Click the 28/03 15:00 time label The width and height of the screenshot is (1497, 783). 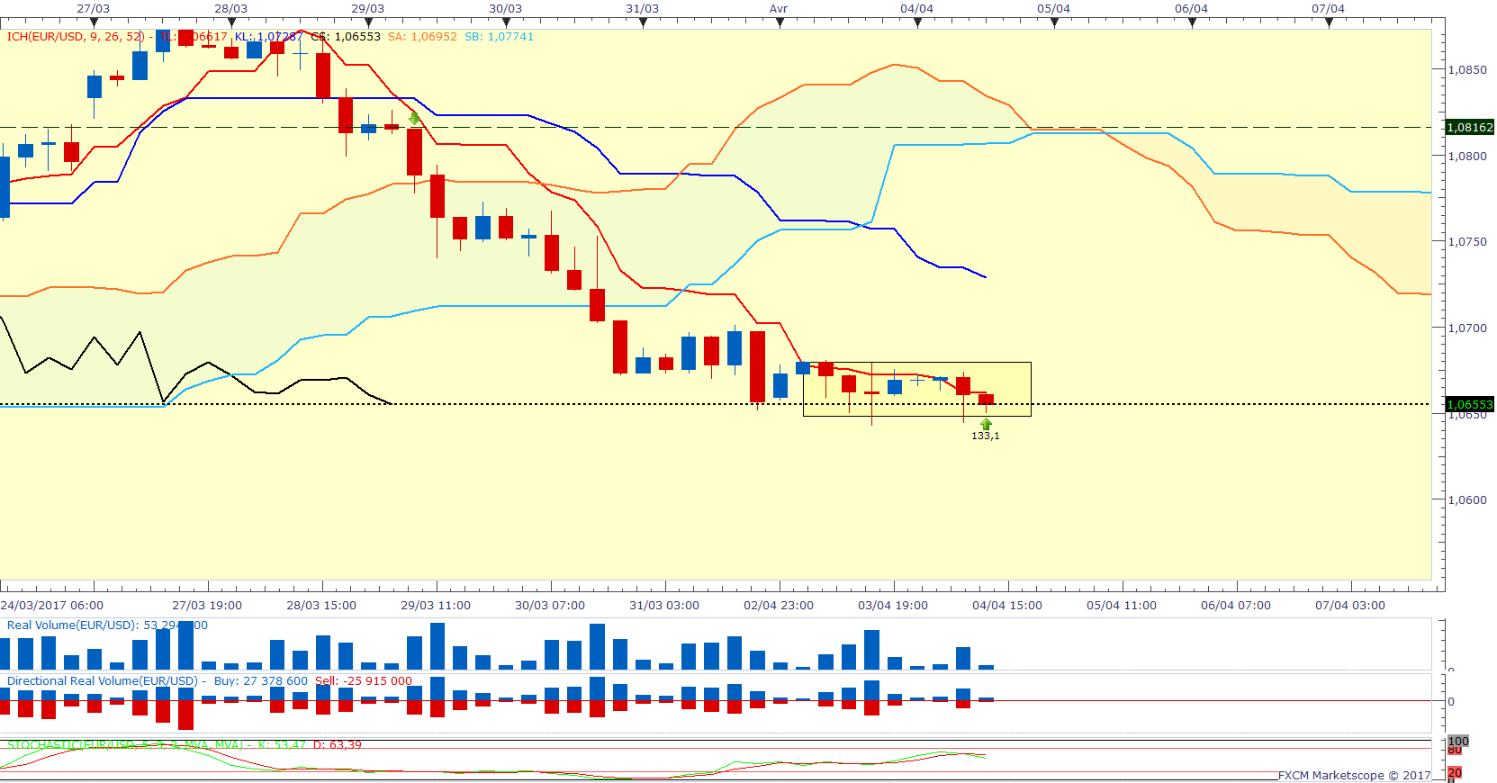click(321, 606)
